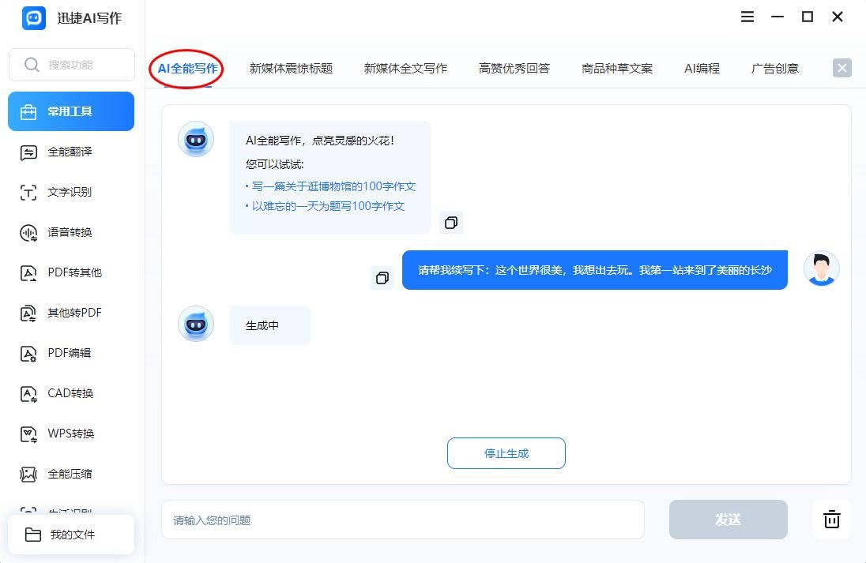Click the WPS转换 icon
Viewport: 866px width, 563px height.
click(x=28, y=434)
